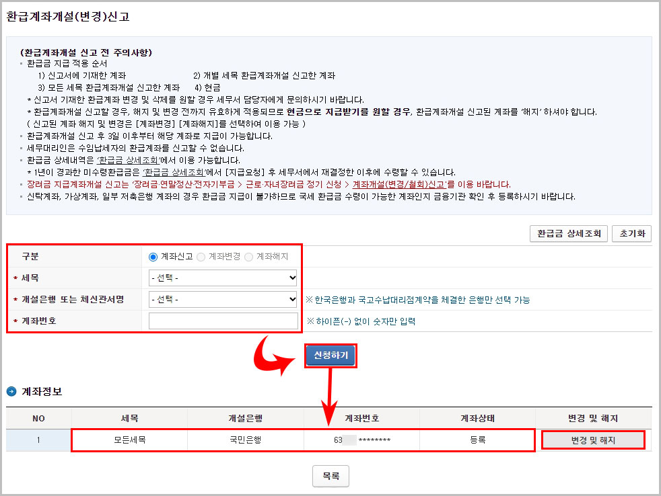Expand the 세목 dropdown arrow
The width and height of the screenshot is (661, 496).
point(291,278)
